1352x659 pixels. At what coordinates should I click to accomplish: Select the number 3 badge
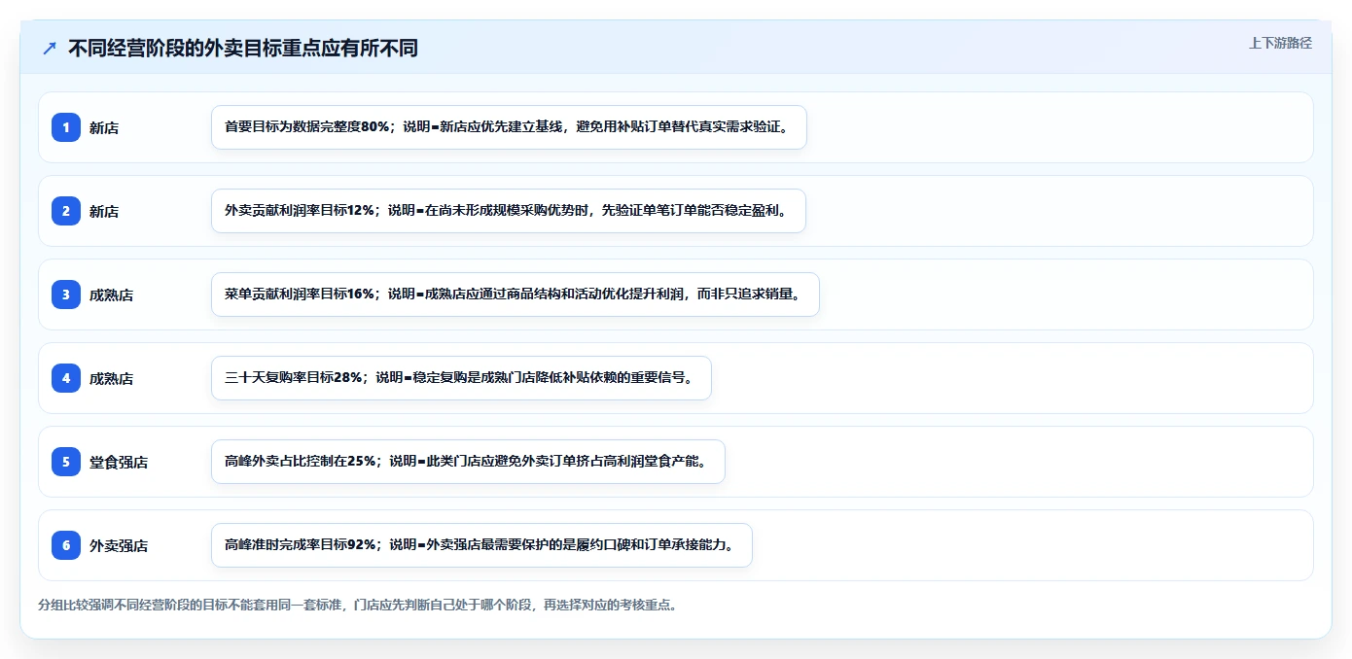pos(66,295)
